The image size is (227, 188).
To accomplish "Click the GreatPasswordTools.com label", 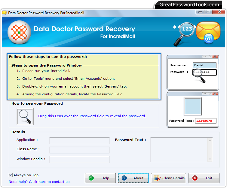I will [x=189, y=5].
